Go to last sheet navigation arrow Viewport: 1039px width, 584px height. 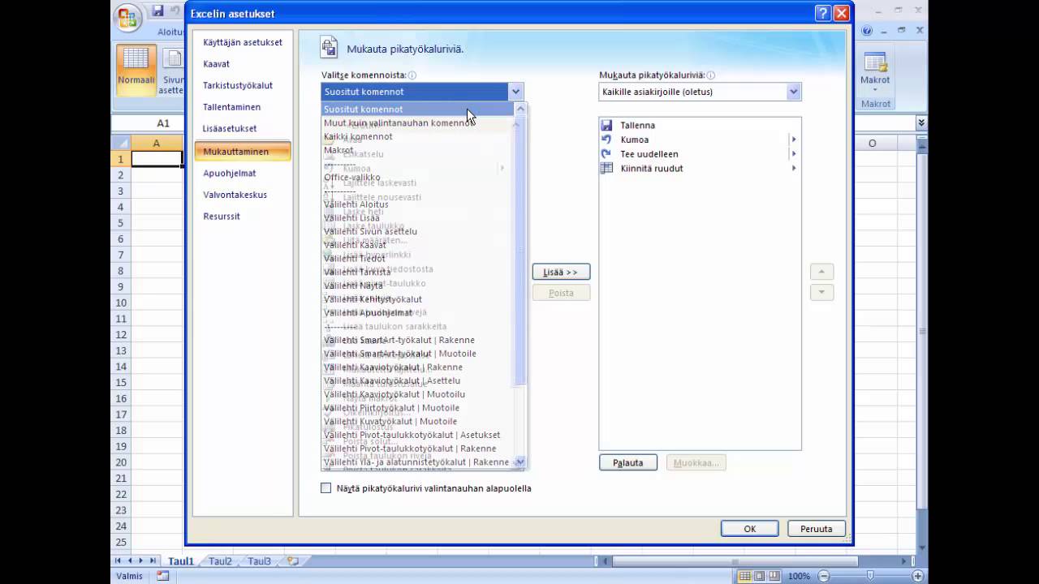point(153,560)
